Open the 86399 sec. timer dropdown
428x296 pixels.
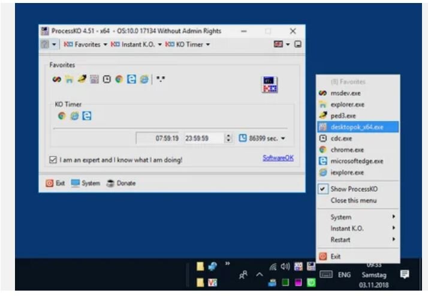tap(283, 138)
